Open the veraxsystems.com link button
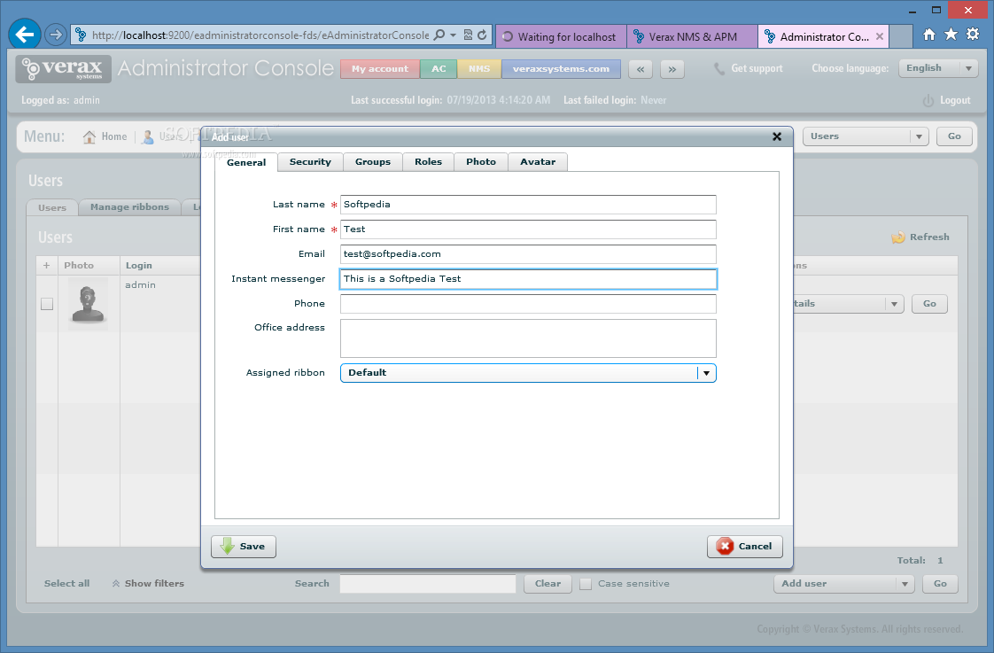 pos(561,69)
